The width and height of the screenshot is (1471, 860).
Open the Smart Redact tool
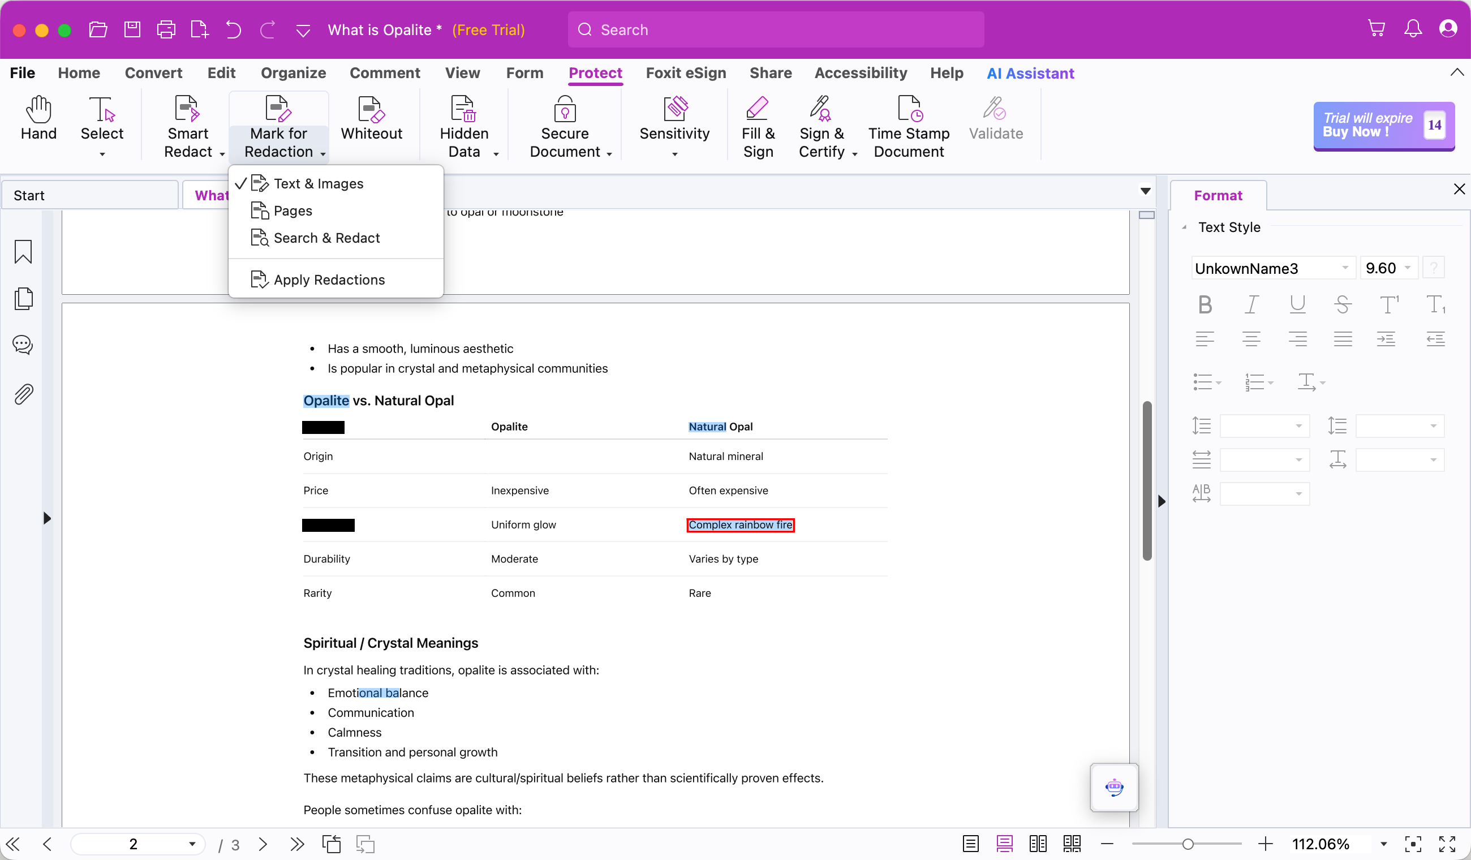click(x=188, y=127)
